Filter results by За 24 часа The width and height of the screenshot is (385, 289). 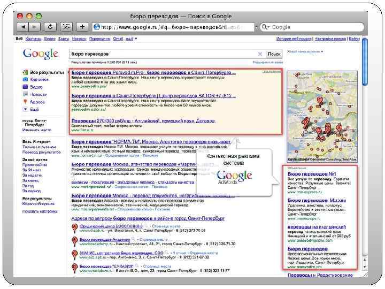tap(32, 170)
